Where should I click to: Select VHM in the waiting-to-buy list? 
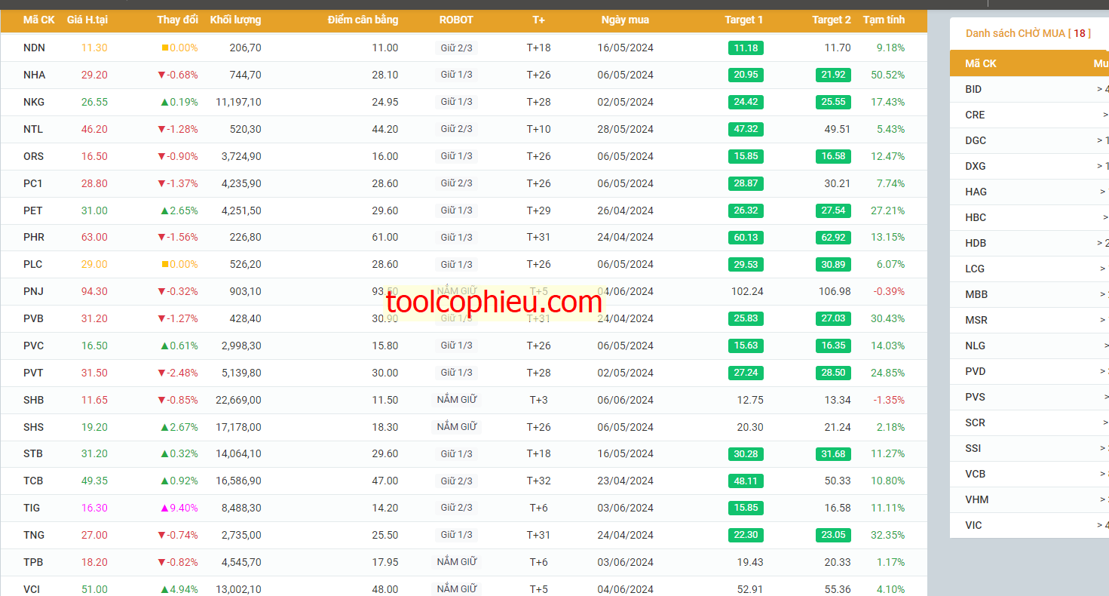(977, 499)
